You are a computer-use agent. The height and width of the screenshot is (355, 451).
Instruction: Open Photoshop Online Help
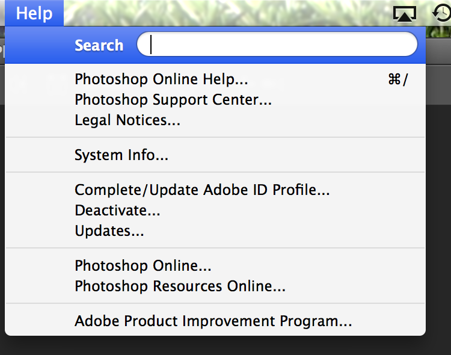pyautogui.click(x=161, y=79)
